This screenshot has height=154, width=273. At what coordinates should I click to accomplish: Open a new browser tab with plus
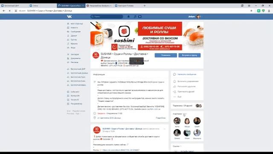(145, 6)
